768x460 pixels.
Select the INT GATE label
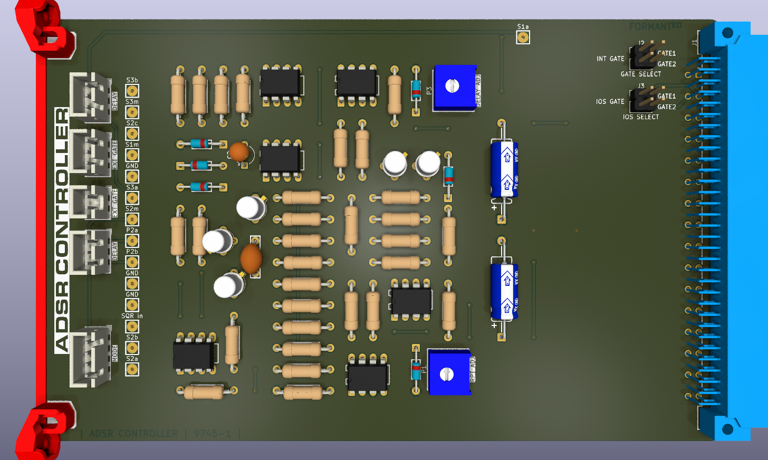(x=610, y=59)
